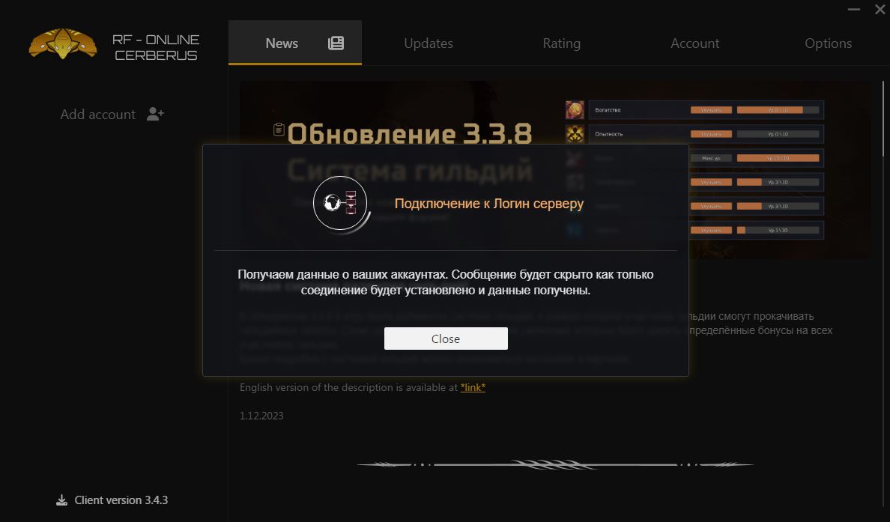Image resolution: width=890 pixels, height=522 pixels.
Task: Click the Богатство progress bar
Action: pos(778,110)
